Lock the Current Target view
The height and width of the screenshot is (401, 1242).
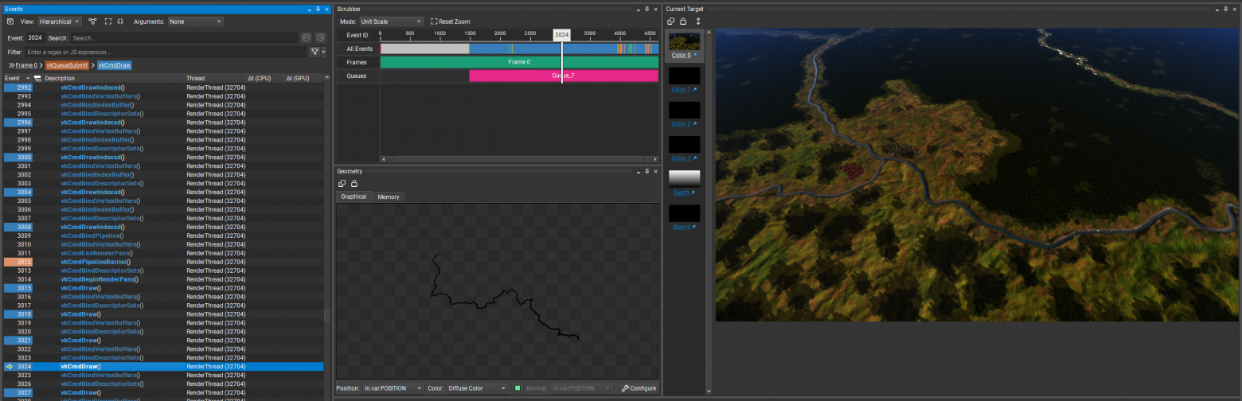tap(683, 21)
